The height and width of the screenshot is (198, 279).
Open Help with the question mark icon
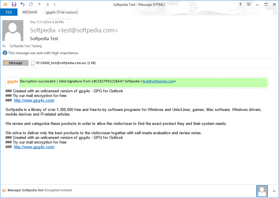(240, 4)
